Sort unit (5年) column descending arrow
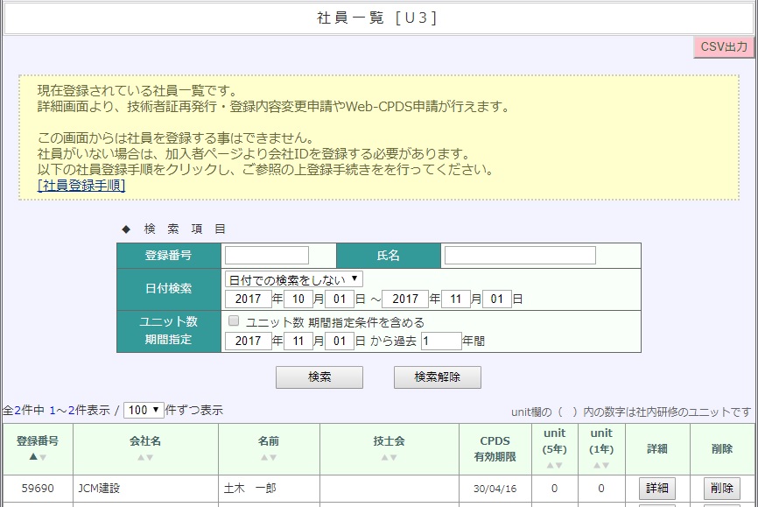The image size is (758, 507). click(x=559, y=465)
